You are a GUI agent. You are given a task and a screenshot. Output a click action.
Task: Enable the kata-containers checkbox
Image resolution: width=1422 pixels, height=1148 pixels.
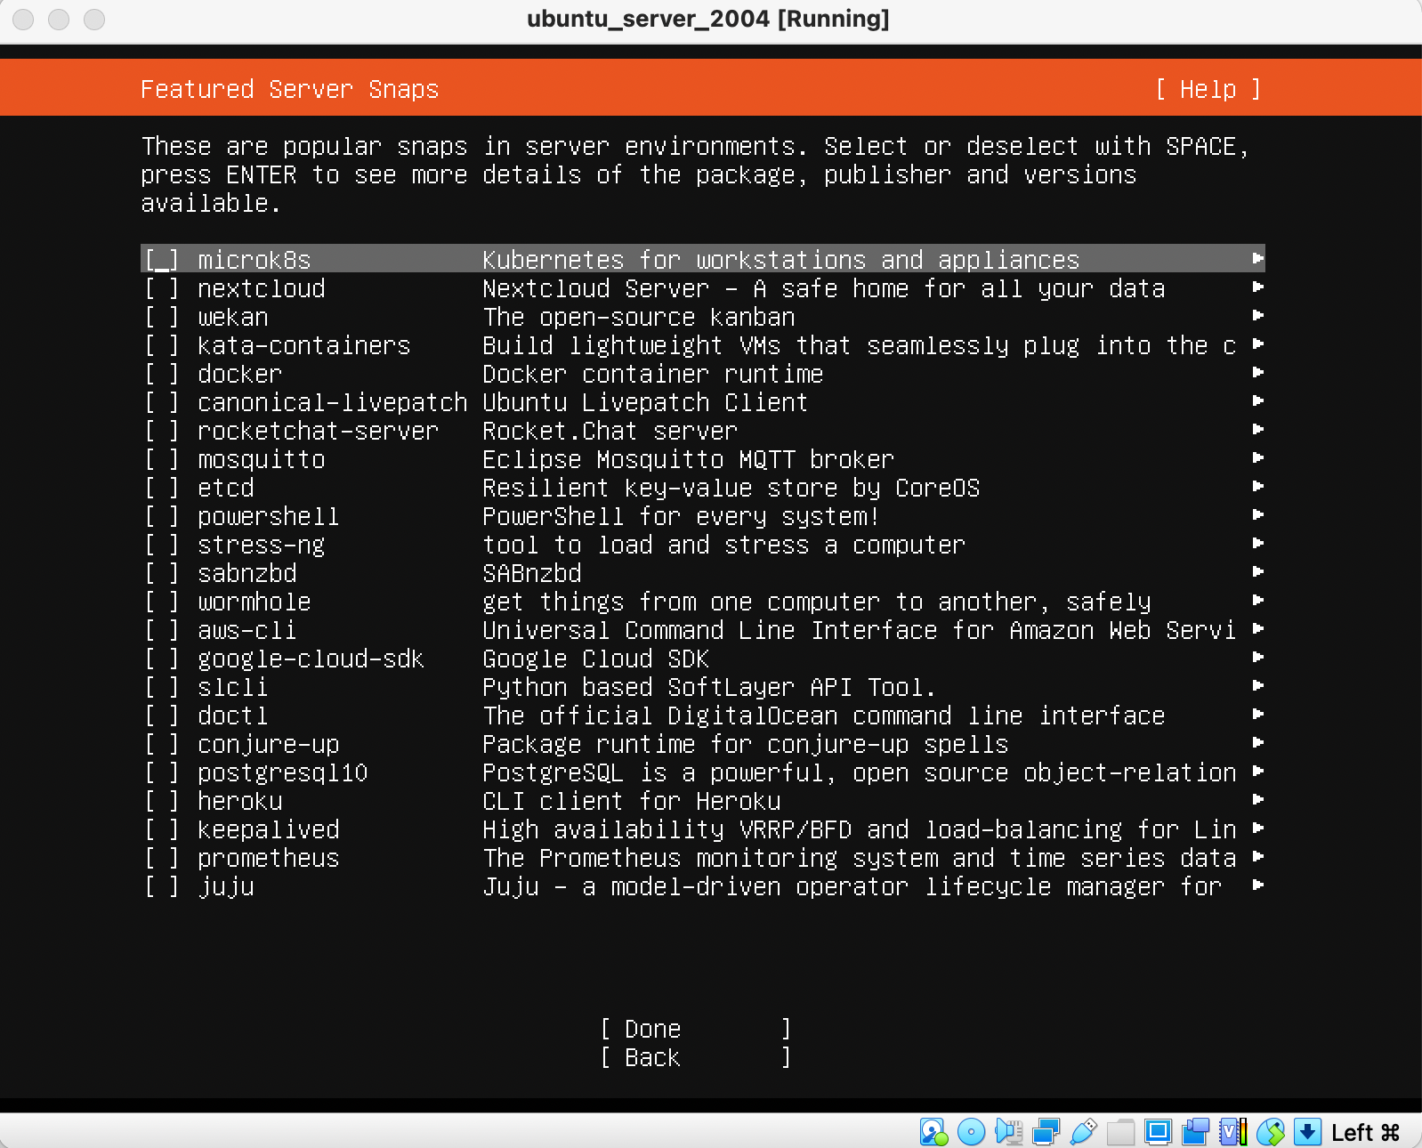162,345
